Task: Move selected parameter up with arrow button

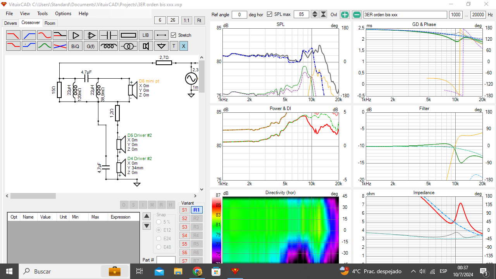Action: pyautogui.click(x=146, y=216)
